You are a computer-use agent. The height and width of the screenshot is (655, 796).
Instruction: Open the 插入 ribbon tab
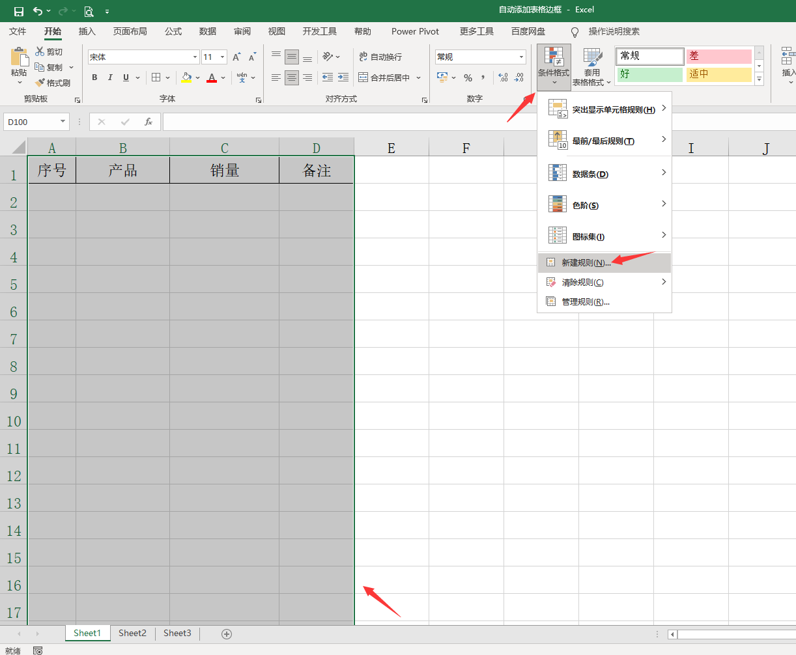[x=87, y=31]
